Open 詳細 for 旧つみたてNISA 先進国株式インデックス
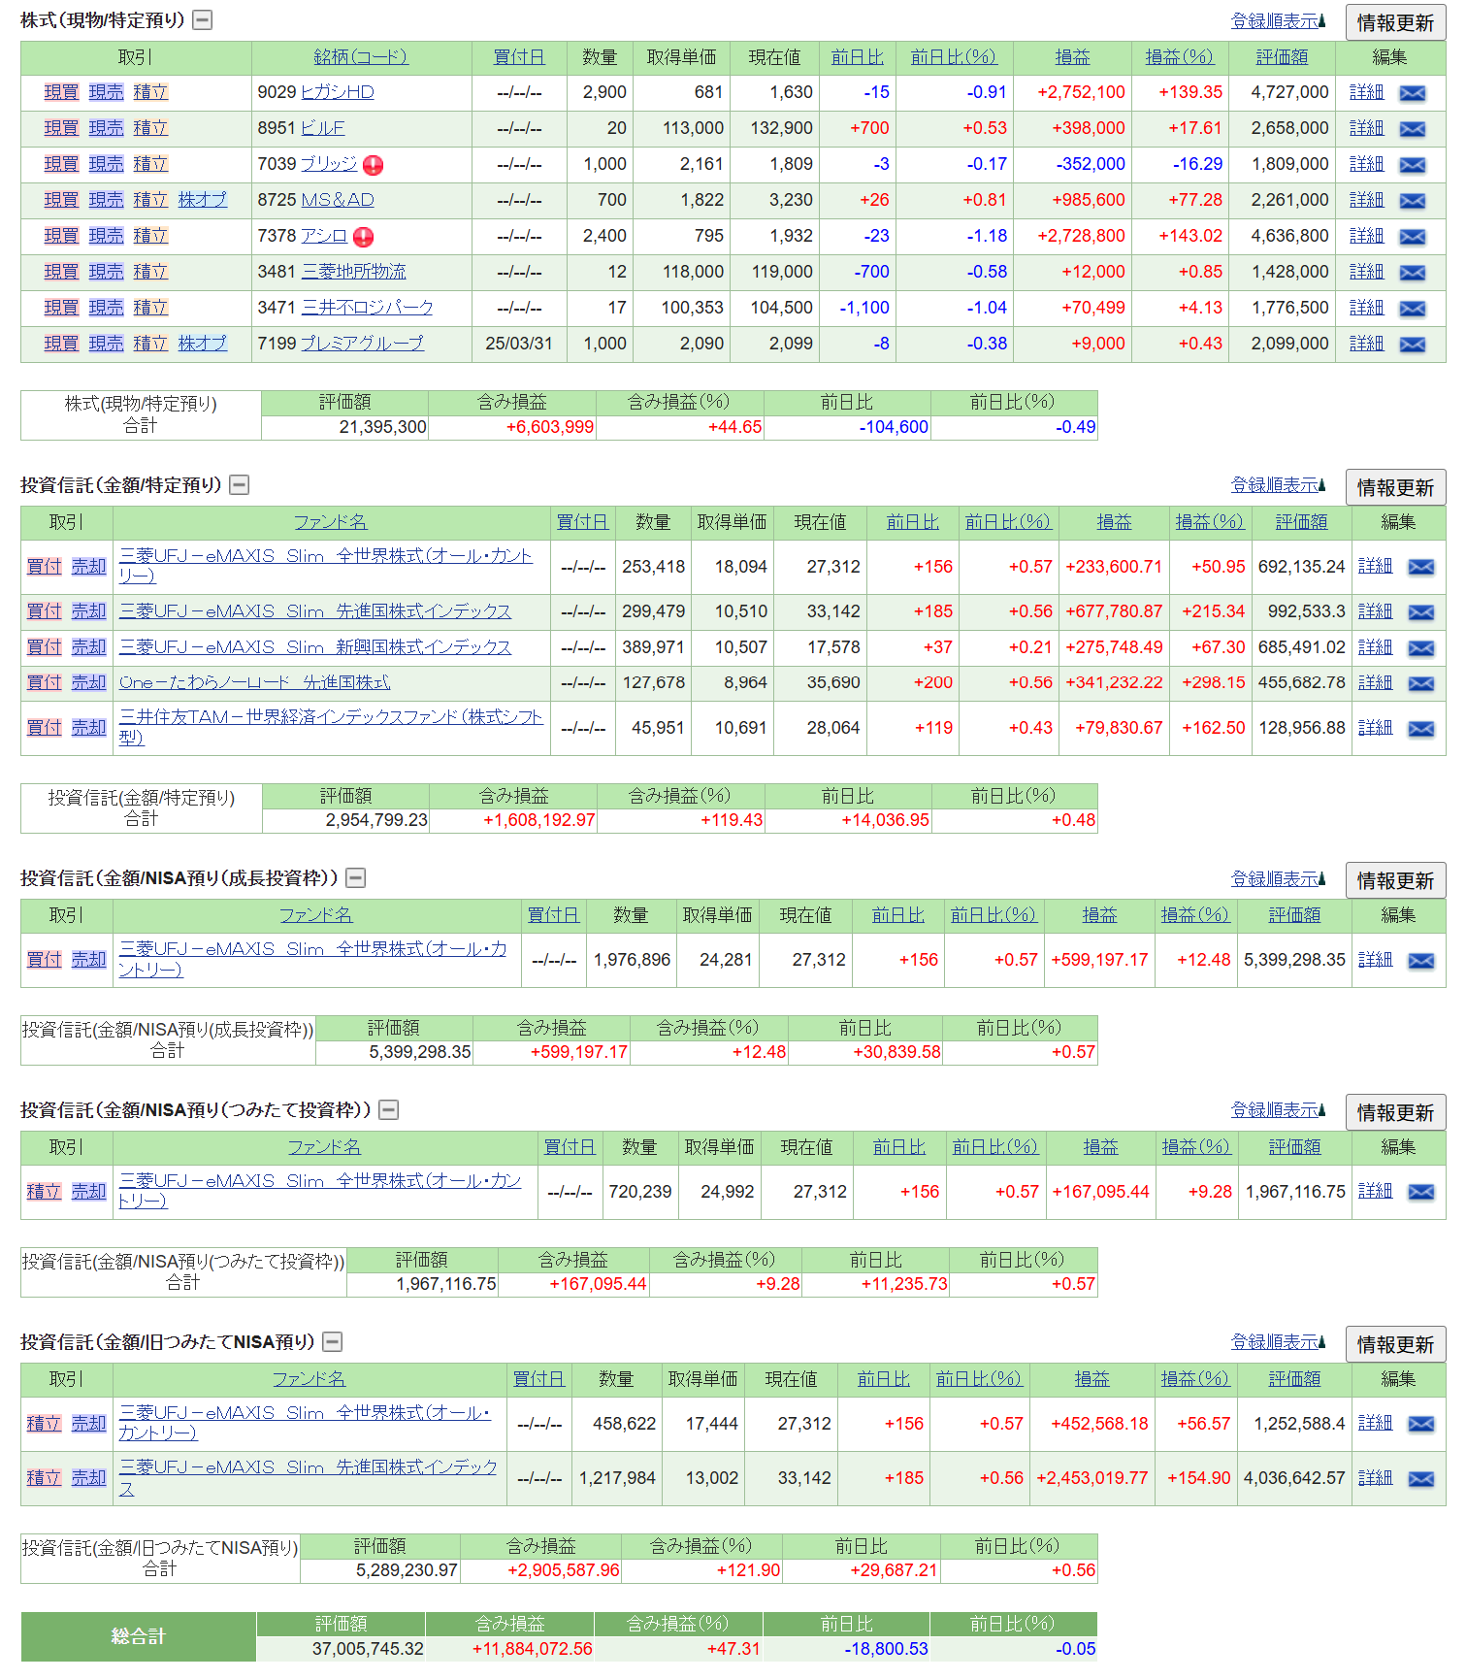The image size is (1466, 1680). 1375,1478
